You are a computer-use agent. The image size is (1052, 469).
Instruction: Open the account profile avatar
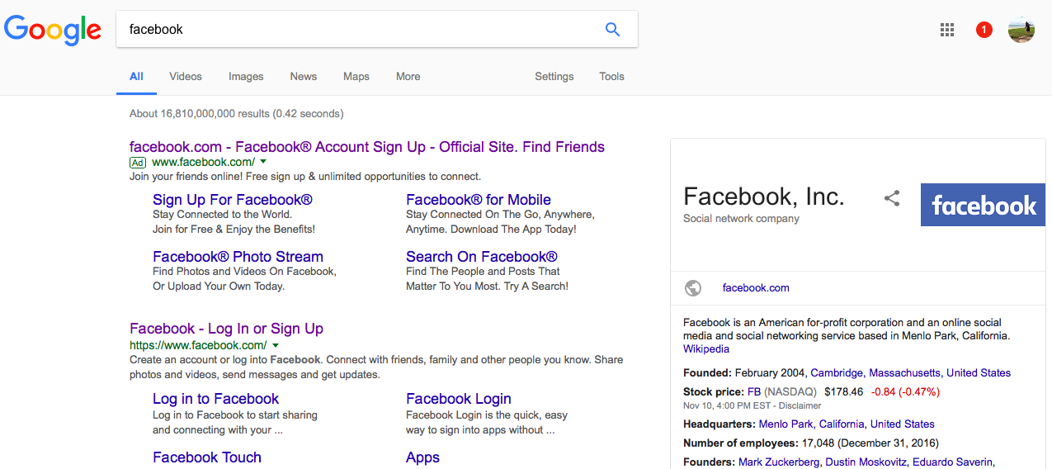click(x=1021, y=30)
